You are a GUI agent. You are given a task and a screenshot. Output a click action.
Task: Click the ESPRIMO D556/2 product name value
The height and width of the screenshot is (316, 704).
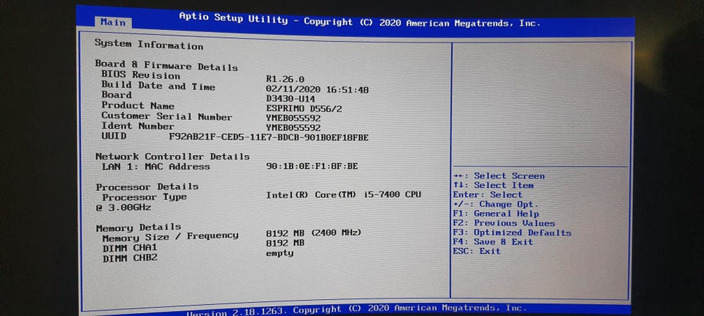[x=304, y=109]
